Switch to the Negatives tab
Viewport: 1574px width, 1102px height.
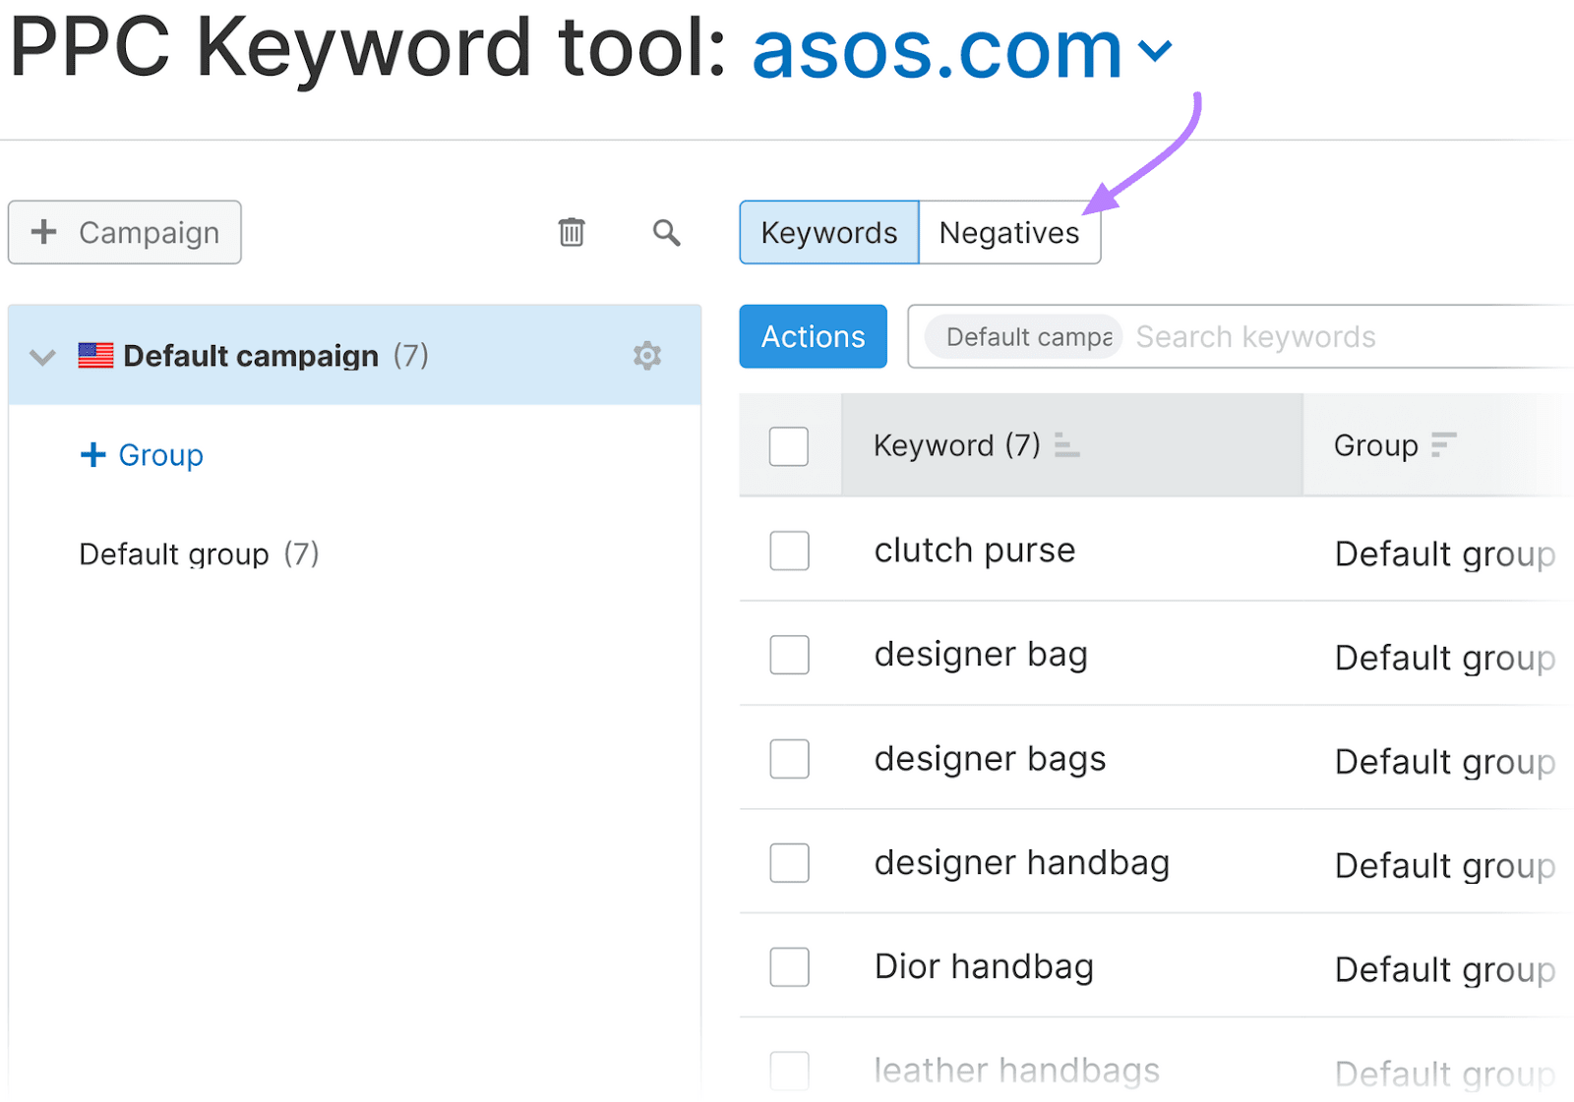1009,232
